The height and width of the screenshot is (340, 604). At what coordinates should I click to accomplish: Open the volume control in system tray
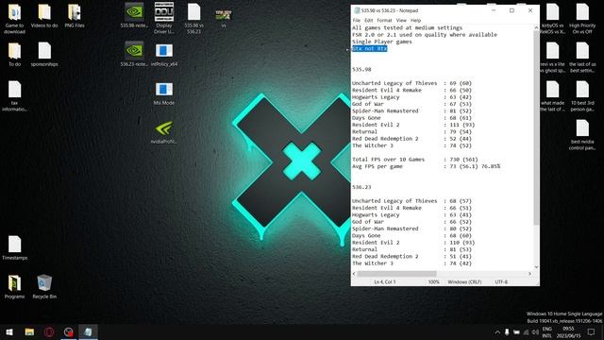point(535,331)
